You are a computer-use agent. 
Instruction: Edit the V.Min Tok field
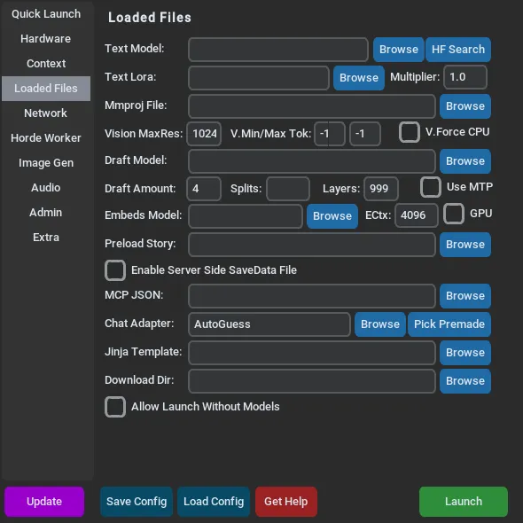tap(330, 134)
